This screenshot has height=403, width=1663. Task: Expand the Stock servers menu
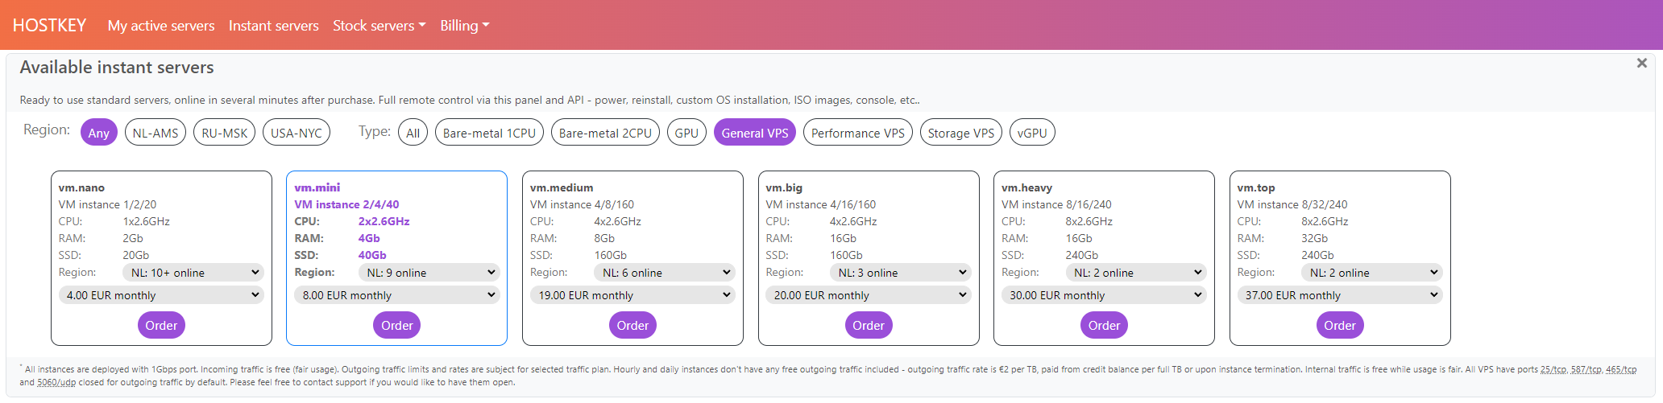point(379,26)
